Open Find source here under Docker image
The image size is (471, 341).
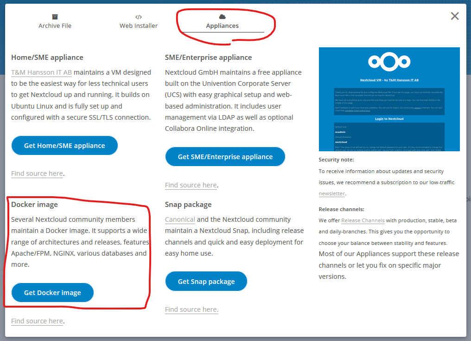(37, 321)
